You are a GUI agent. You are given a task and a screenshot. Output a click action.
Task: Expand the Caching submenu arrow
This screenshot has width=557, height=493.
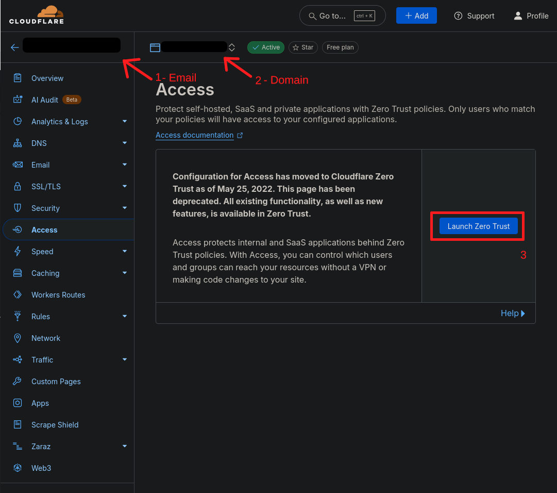(125, 273)
